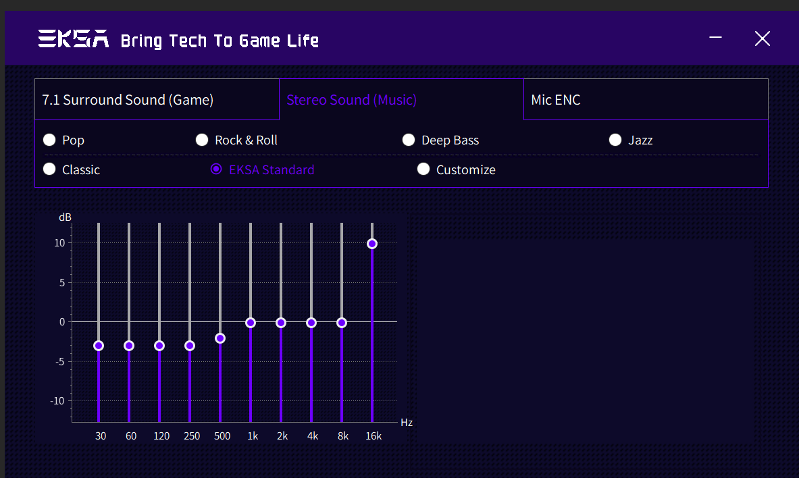Click the '120' frequency label

pos(161,436)
